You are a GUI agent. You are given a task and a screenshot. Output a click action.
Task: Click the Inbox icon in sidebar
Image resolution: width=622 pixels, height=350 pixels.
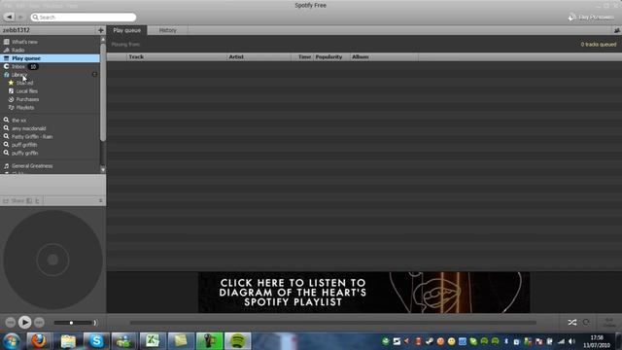click(x=7, y=66)
